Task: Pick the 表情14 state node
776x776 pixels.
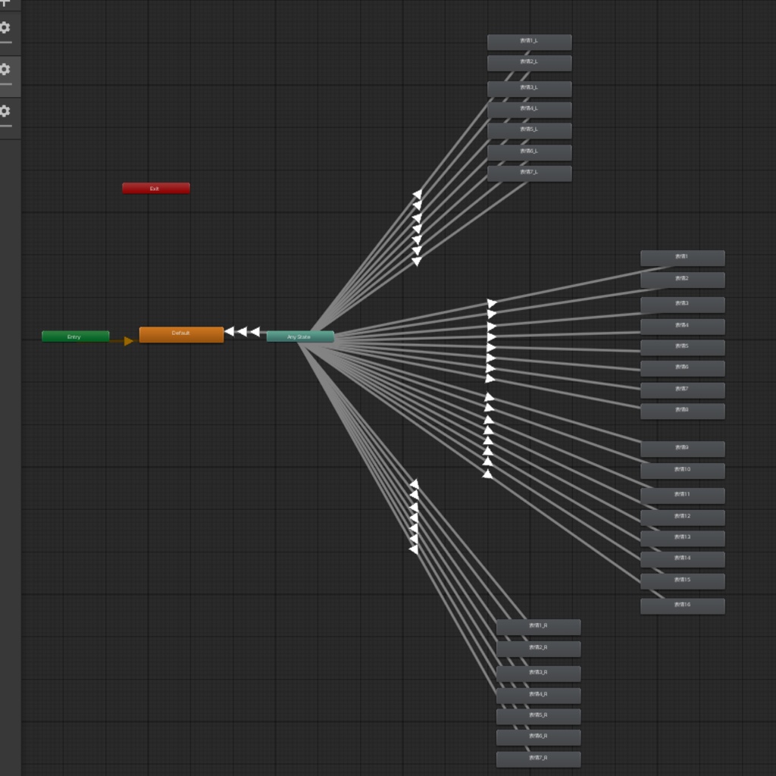Action: (x=683, y=559)
